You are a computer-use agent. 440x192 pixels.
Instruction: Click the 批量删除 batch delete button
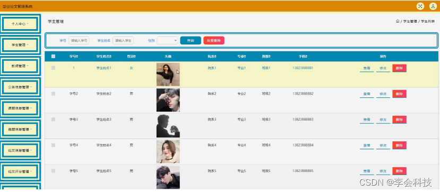tap(214, 41)
